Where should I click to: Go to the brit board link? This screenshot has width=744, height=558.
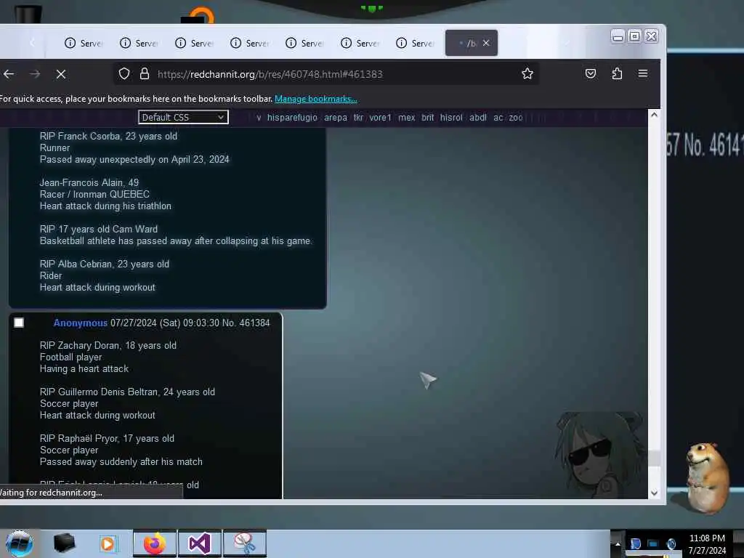tap(427, 118)
